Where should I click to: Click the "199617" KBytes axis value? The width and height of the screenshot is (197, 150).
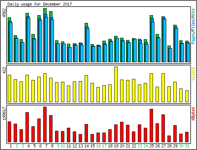[4, 114]
